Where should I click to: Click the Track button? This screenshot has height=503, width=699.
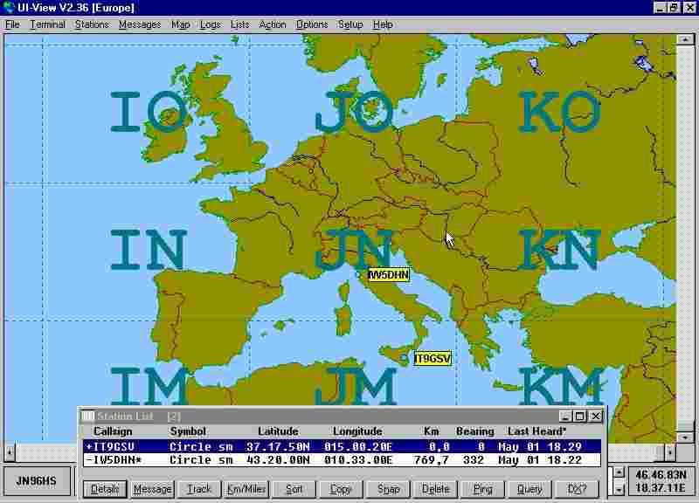[x=199, y=489]
